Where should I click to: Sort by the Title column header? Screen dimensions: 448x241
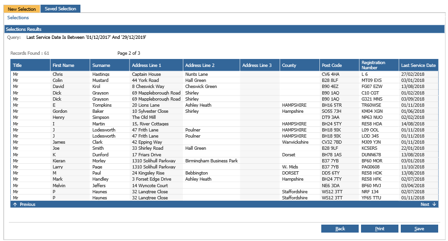point(30,65)
